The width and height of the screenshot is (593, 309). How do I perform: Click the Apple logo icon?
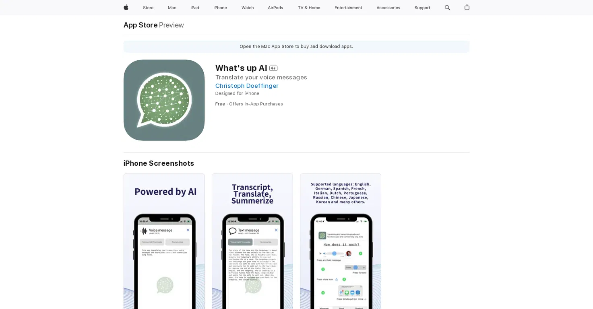[126, 8]
